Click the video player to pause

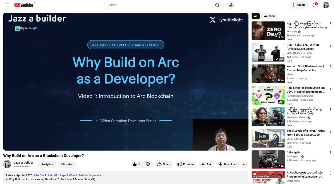pyautogui.click(x=126, y=82)
